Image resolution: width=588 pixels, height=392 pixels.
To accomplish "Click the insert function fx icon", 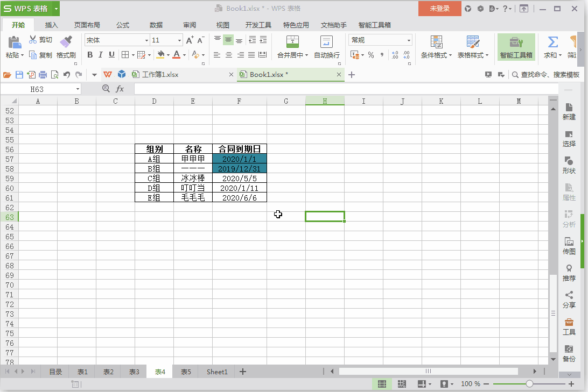I will [x=120, y=89].
